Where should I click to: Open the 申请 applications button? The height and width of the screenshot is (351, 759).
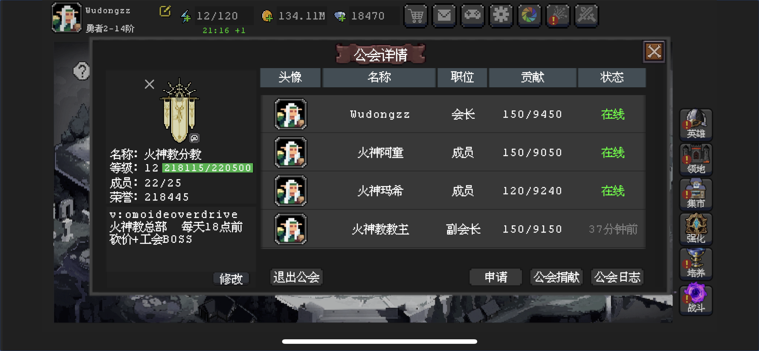pyautogui.click(x=496, y=277)
